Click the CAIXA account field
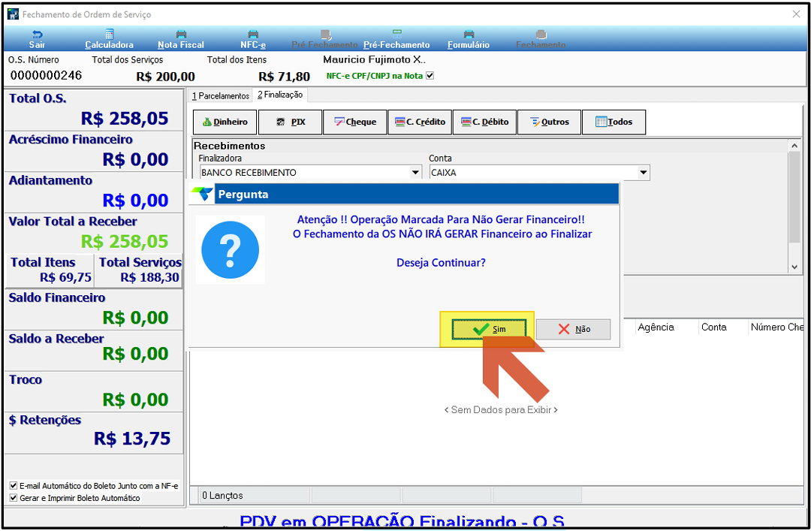The width and height of the screenshot is (811, 531). tap(539, 172)
